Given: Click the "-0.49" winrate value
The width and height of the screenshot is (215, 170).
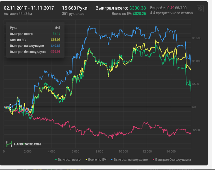Looking at the screenshot, I should pos(170,8).
